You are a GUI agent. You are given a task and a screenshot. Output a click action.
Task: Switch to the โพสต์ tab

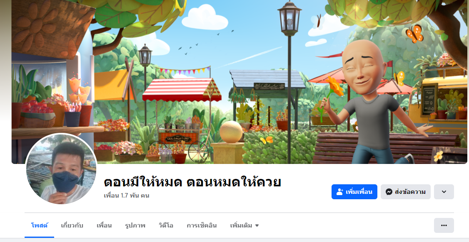[40, 225]
